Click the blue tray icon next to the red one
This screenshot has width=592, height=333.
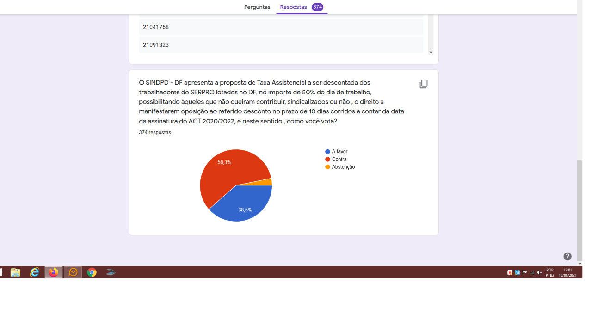click(517, 273)
